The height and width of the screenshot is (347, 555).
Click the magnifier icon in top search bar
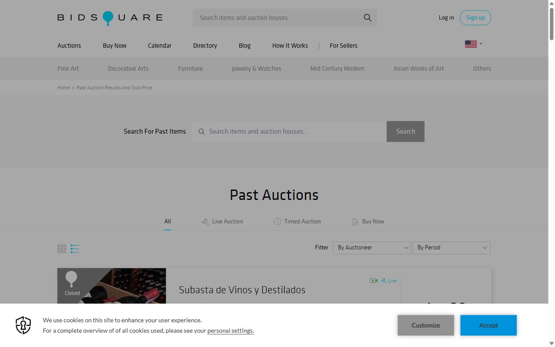click(x=368, y=18)
